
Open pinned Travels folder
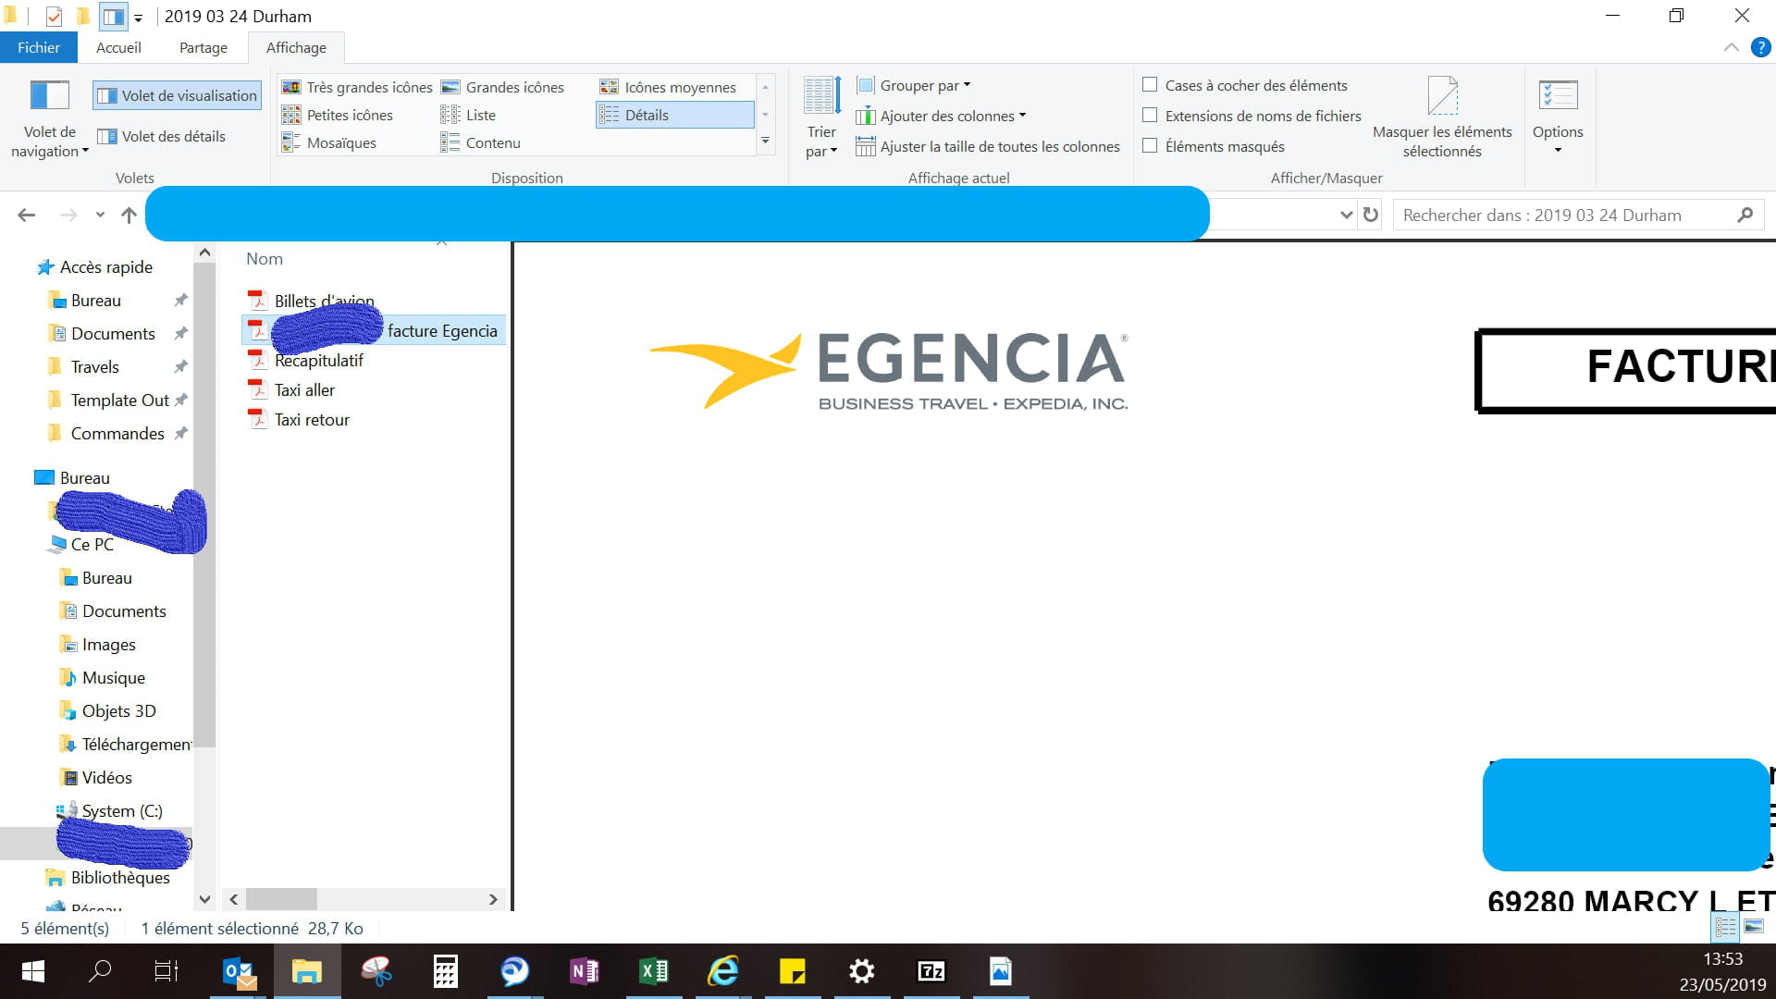coord(94,366)
